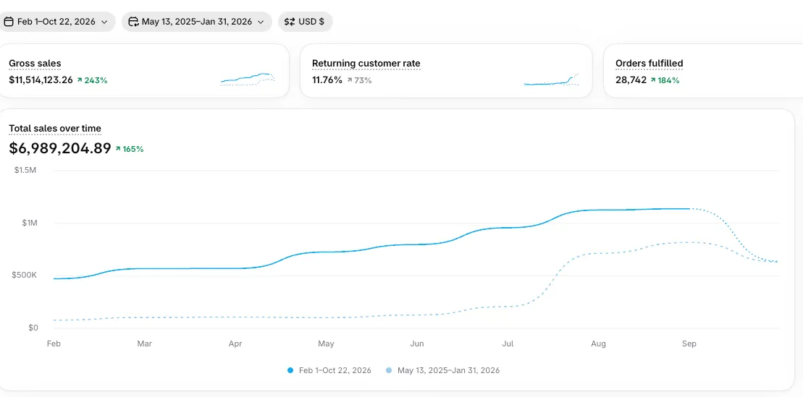Click the Jul x-axis label

[x=508, y=343]
